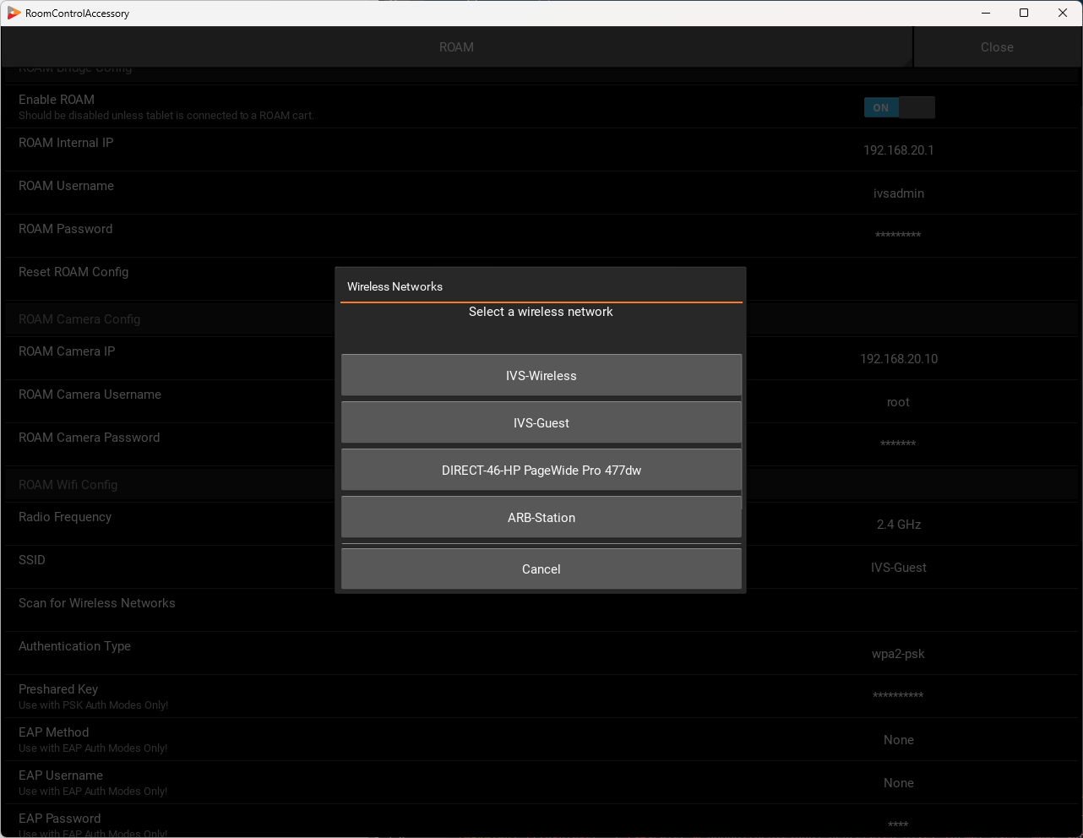Viewport: 1083px width, 838px height.
Task: Click the EAP Username value None
Action: click(899, 783)
